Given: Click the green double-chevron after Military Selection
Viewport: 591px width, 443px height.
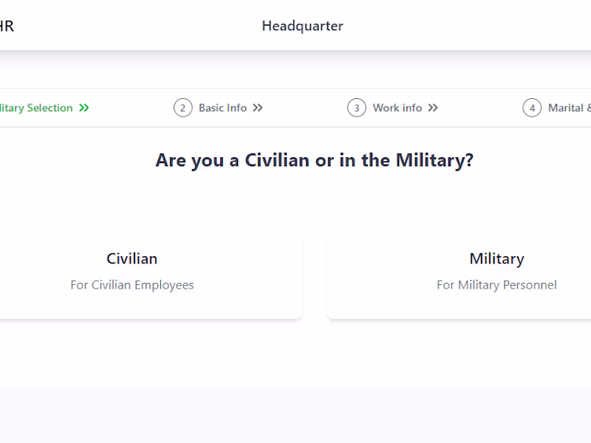Looking at the screenshot, I should [84, 108].
